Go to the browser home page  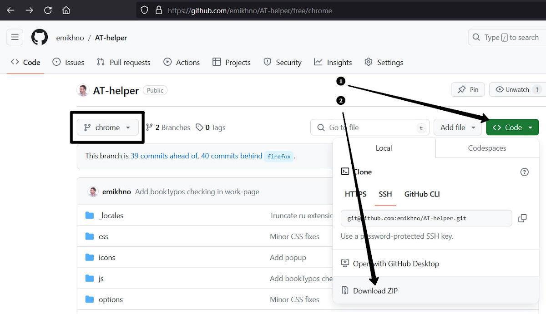pos(66,10)
